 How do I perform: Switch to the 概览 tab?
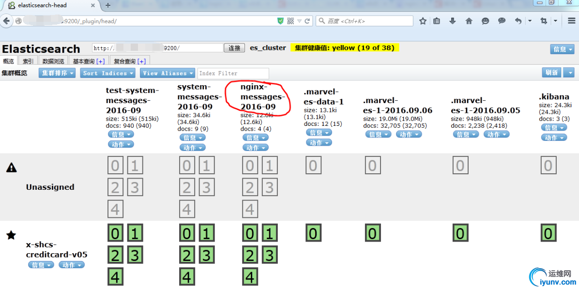pos(9,61)
